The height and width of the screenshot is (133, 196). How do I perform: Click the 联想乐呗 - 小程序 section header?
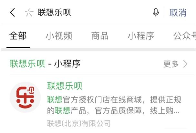pos(45,64)
